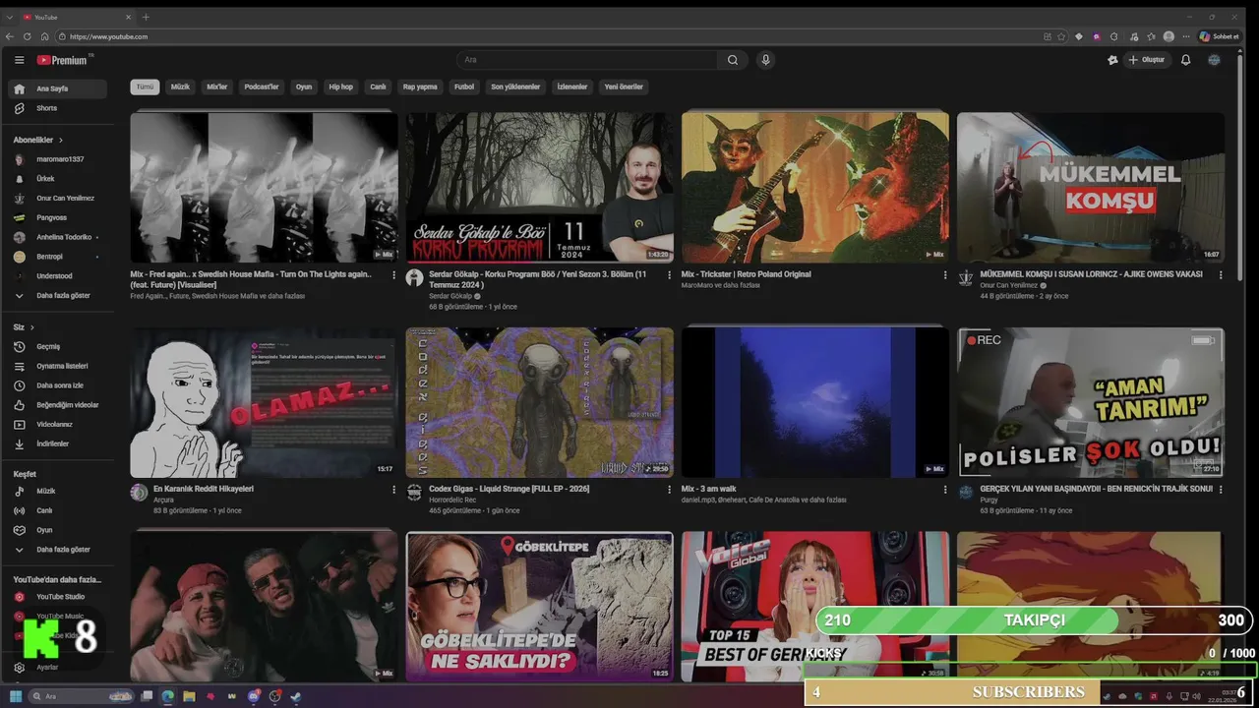The image size is (1259, 708).
Task: Open the Polisler Şok Oldu thumbnail
Action: (x=1091, y=402)
